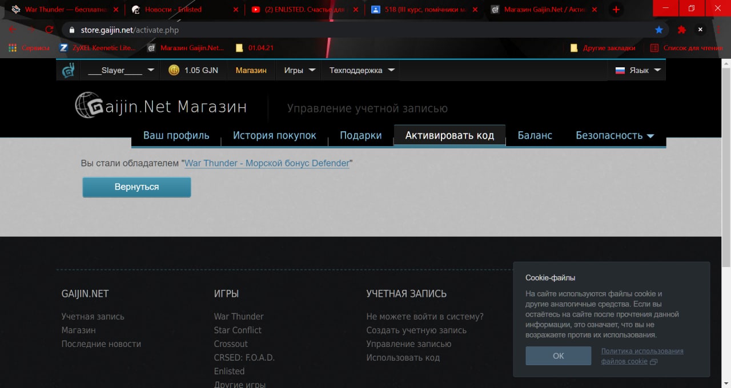Image resolution: width=731 pixels, height=388 pixels.
Task: Open Enlisted footer games link
Action: pos(229,371)
